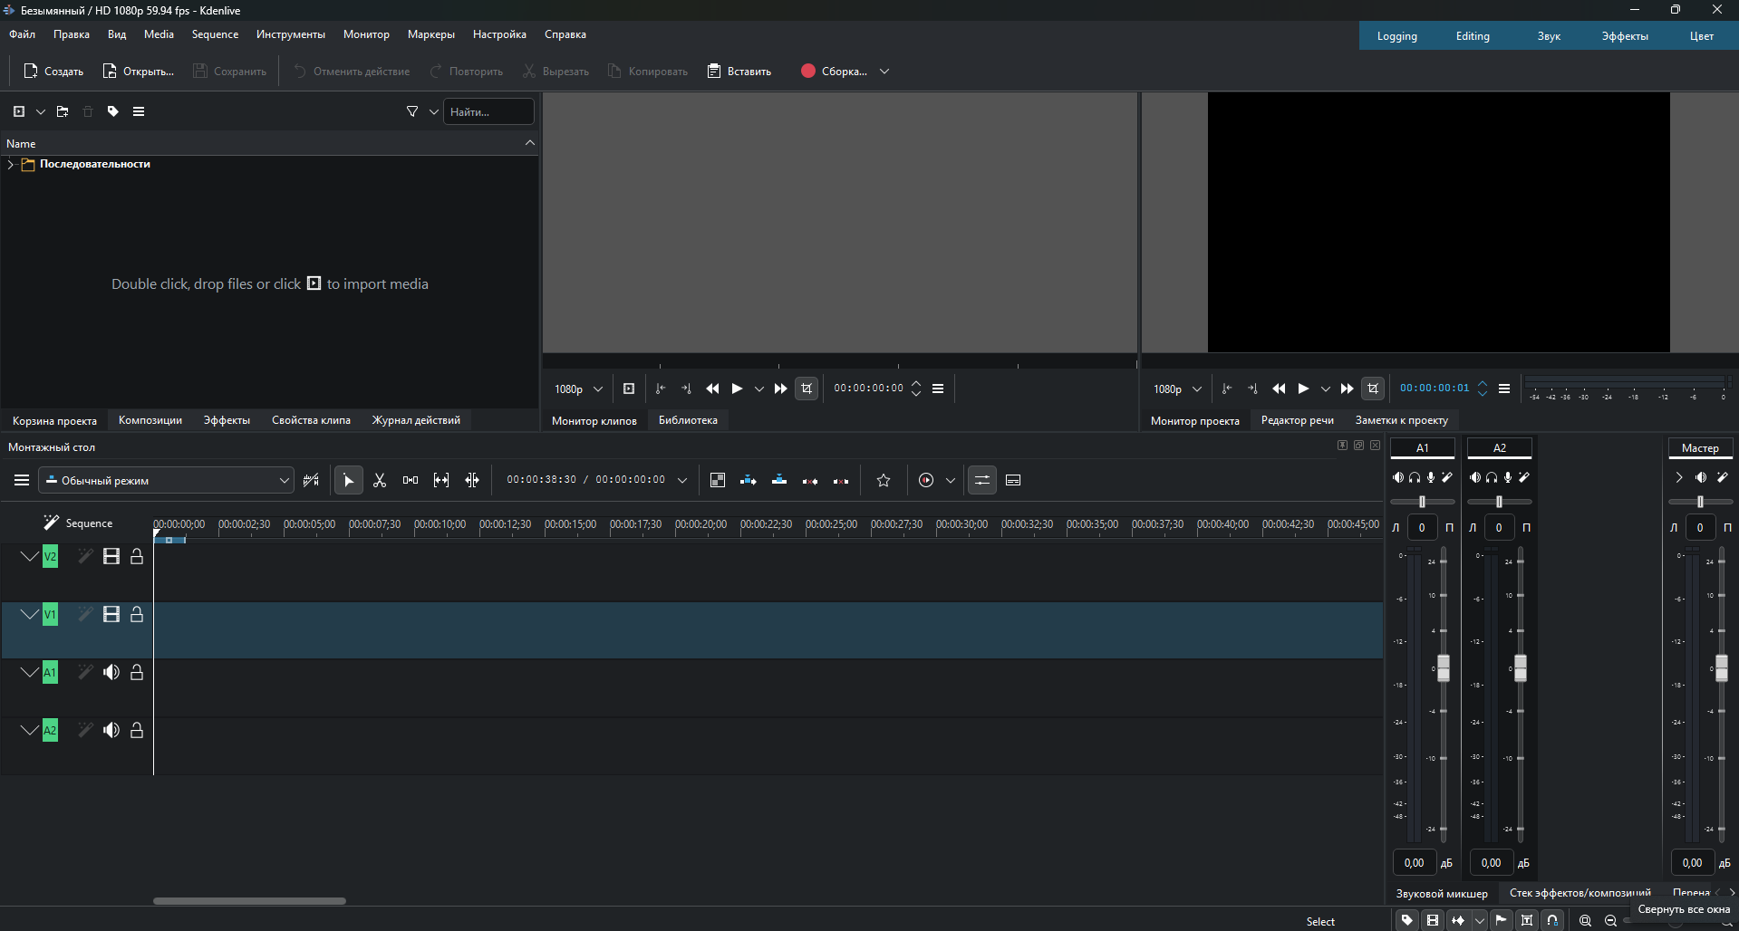Switch to the Библиотека tab
1739x931 pixels.
click(688, 420)
